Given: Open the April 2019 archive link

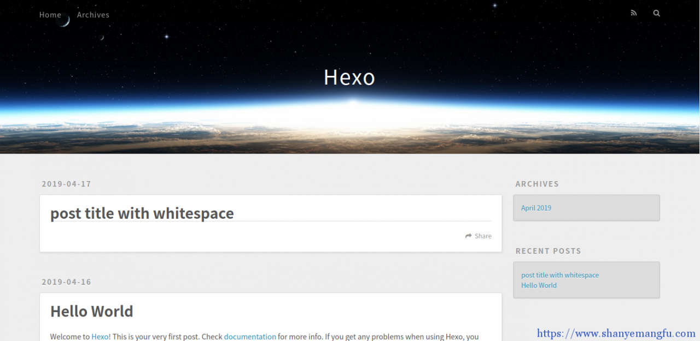Looking at the screenshot, I should (x=536, y=208).
